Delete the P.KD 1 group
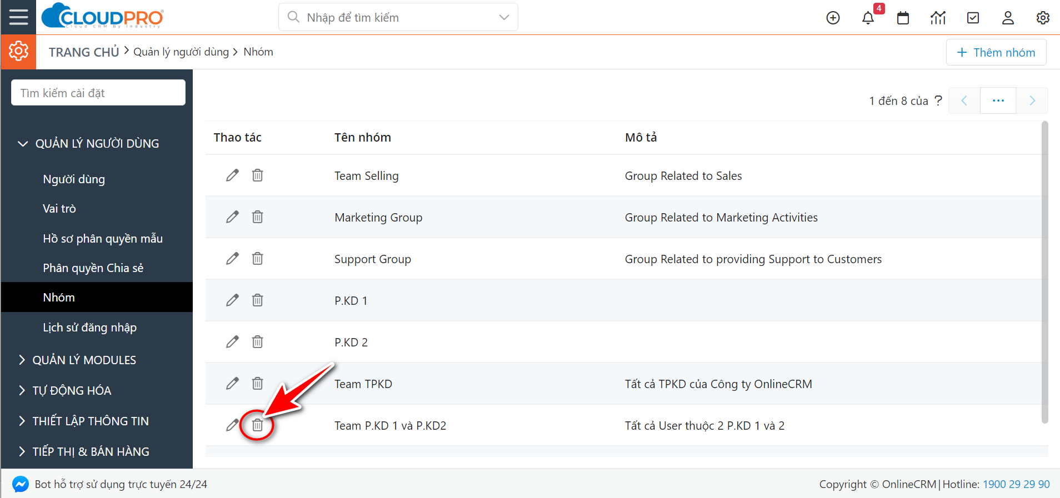Screen dimensions: 1060x498 point(257,300)
